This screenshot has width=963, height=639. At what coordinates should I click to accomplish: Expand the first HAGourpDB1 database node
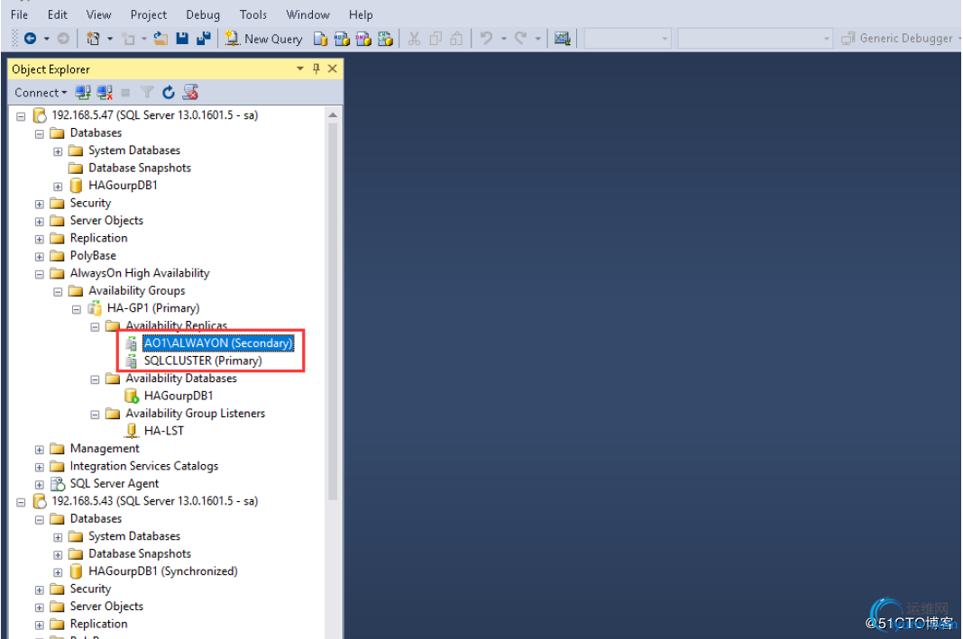click(x=58, y=187)
